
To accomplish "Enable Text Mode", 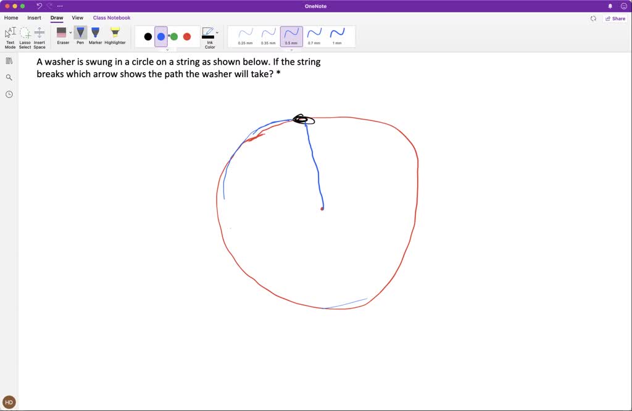I will point(10,36).
